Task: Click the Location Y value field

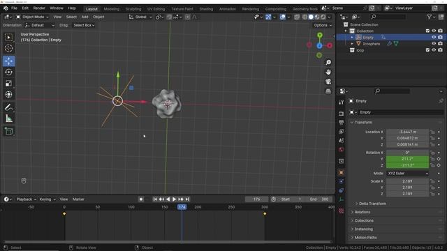Action: [x=407, y=138]
